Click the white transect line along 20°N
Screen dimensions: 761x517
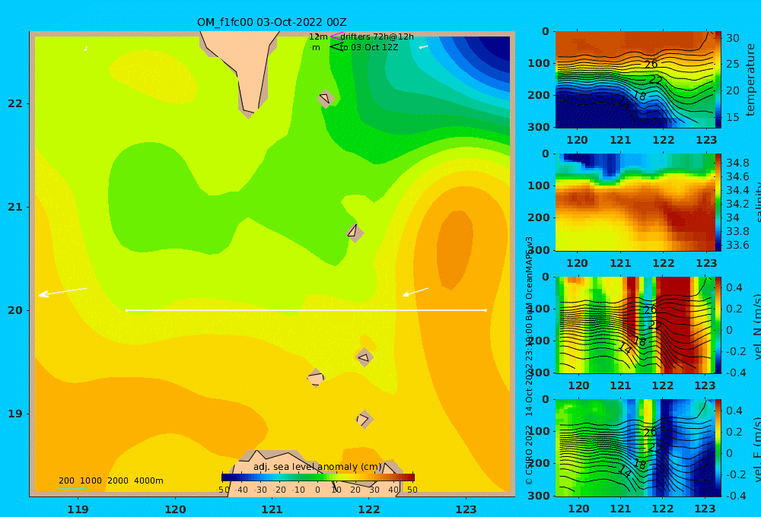[x=306, y=310]
